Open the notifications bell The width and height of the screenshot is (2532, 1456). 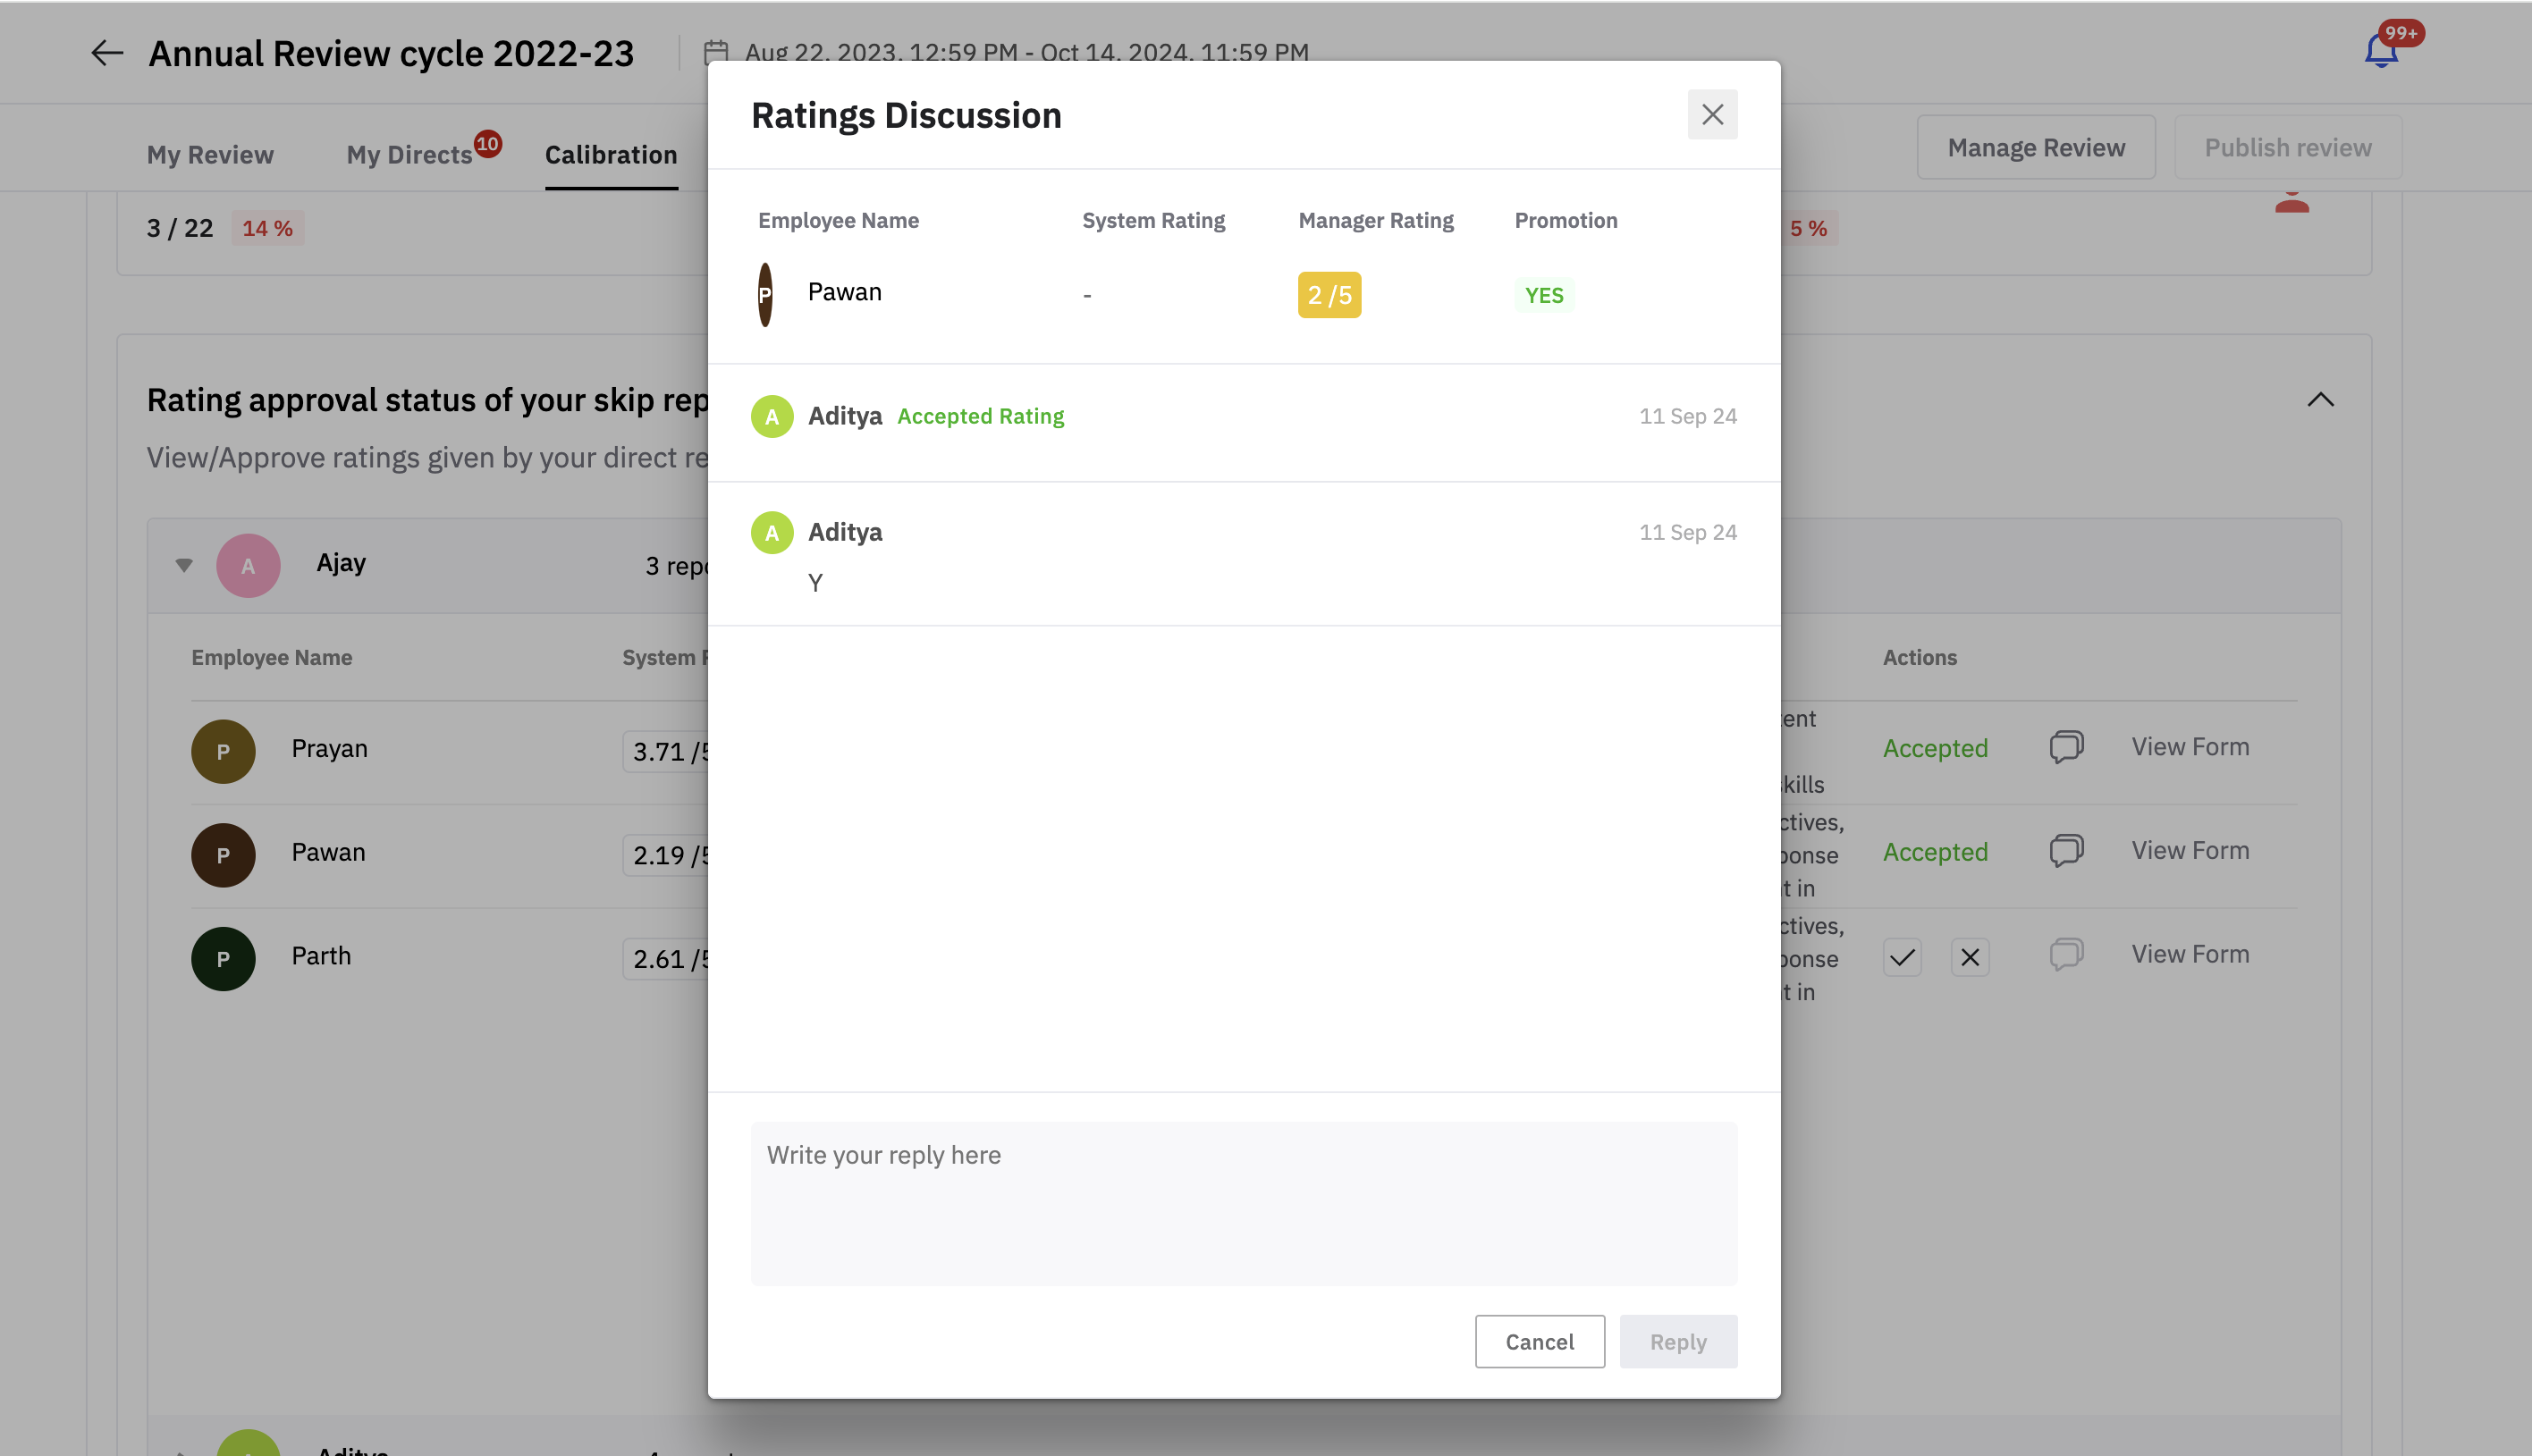(2381, 50)
